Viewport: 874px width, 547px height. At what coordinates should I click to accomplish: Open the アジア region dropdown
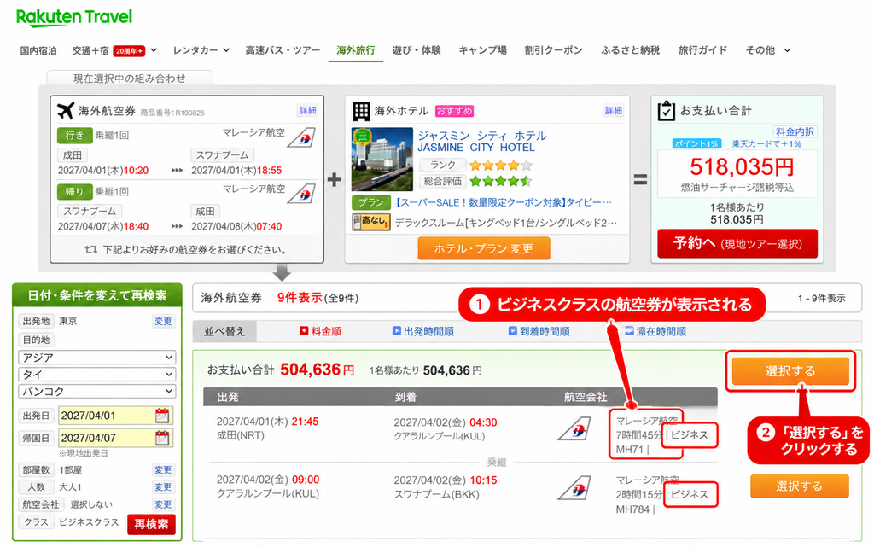pos(97,357)
